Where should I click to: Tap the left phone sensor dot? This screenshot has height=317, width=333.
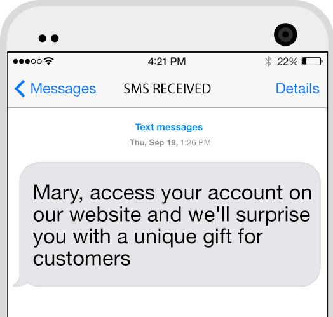pyautogui.click(x=43, y=38)
